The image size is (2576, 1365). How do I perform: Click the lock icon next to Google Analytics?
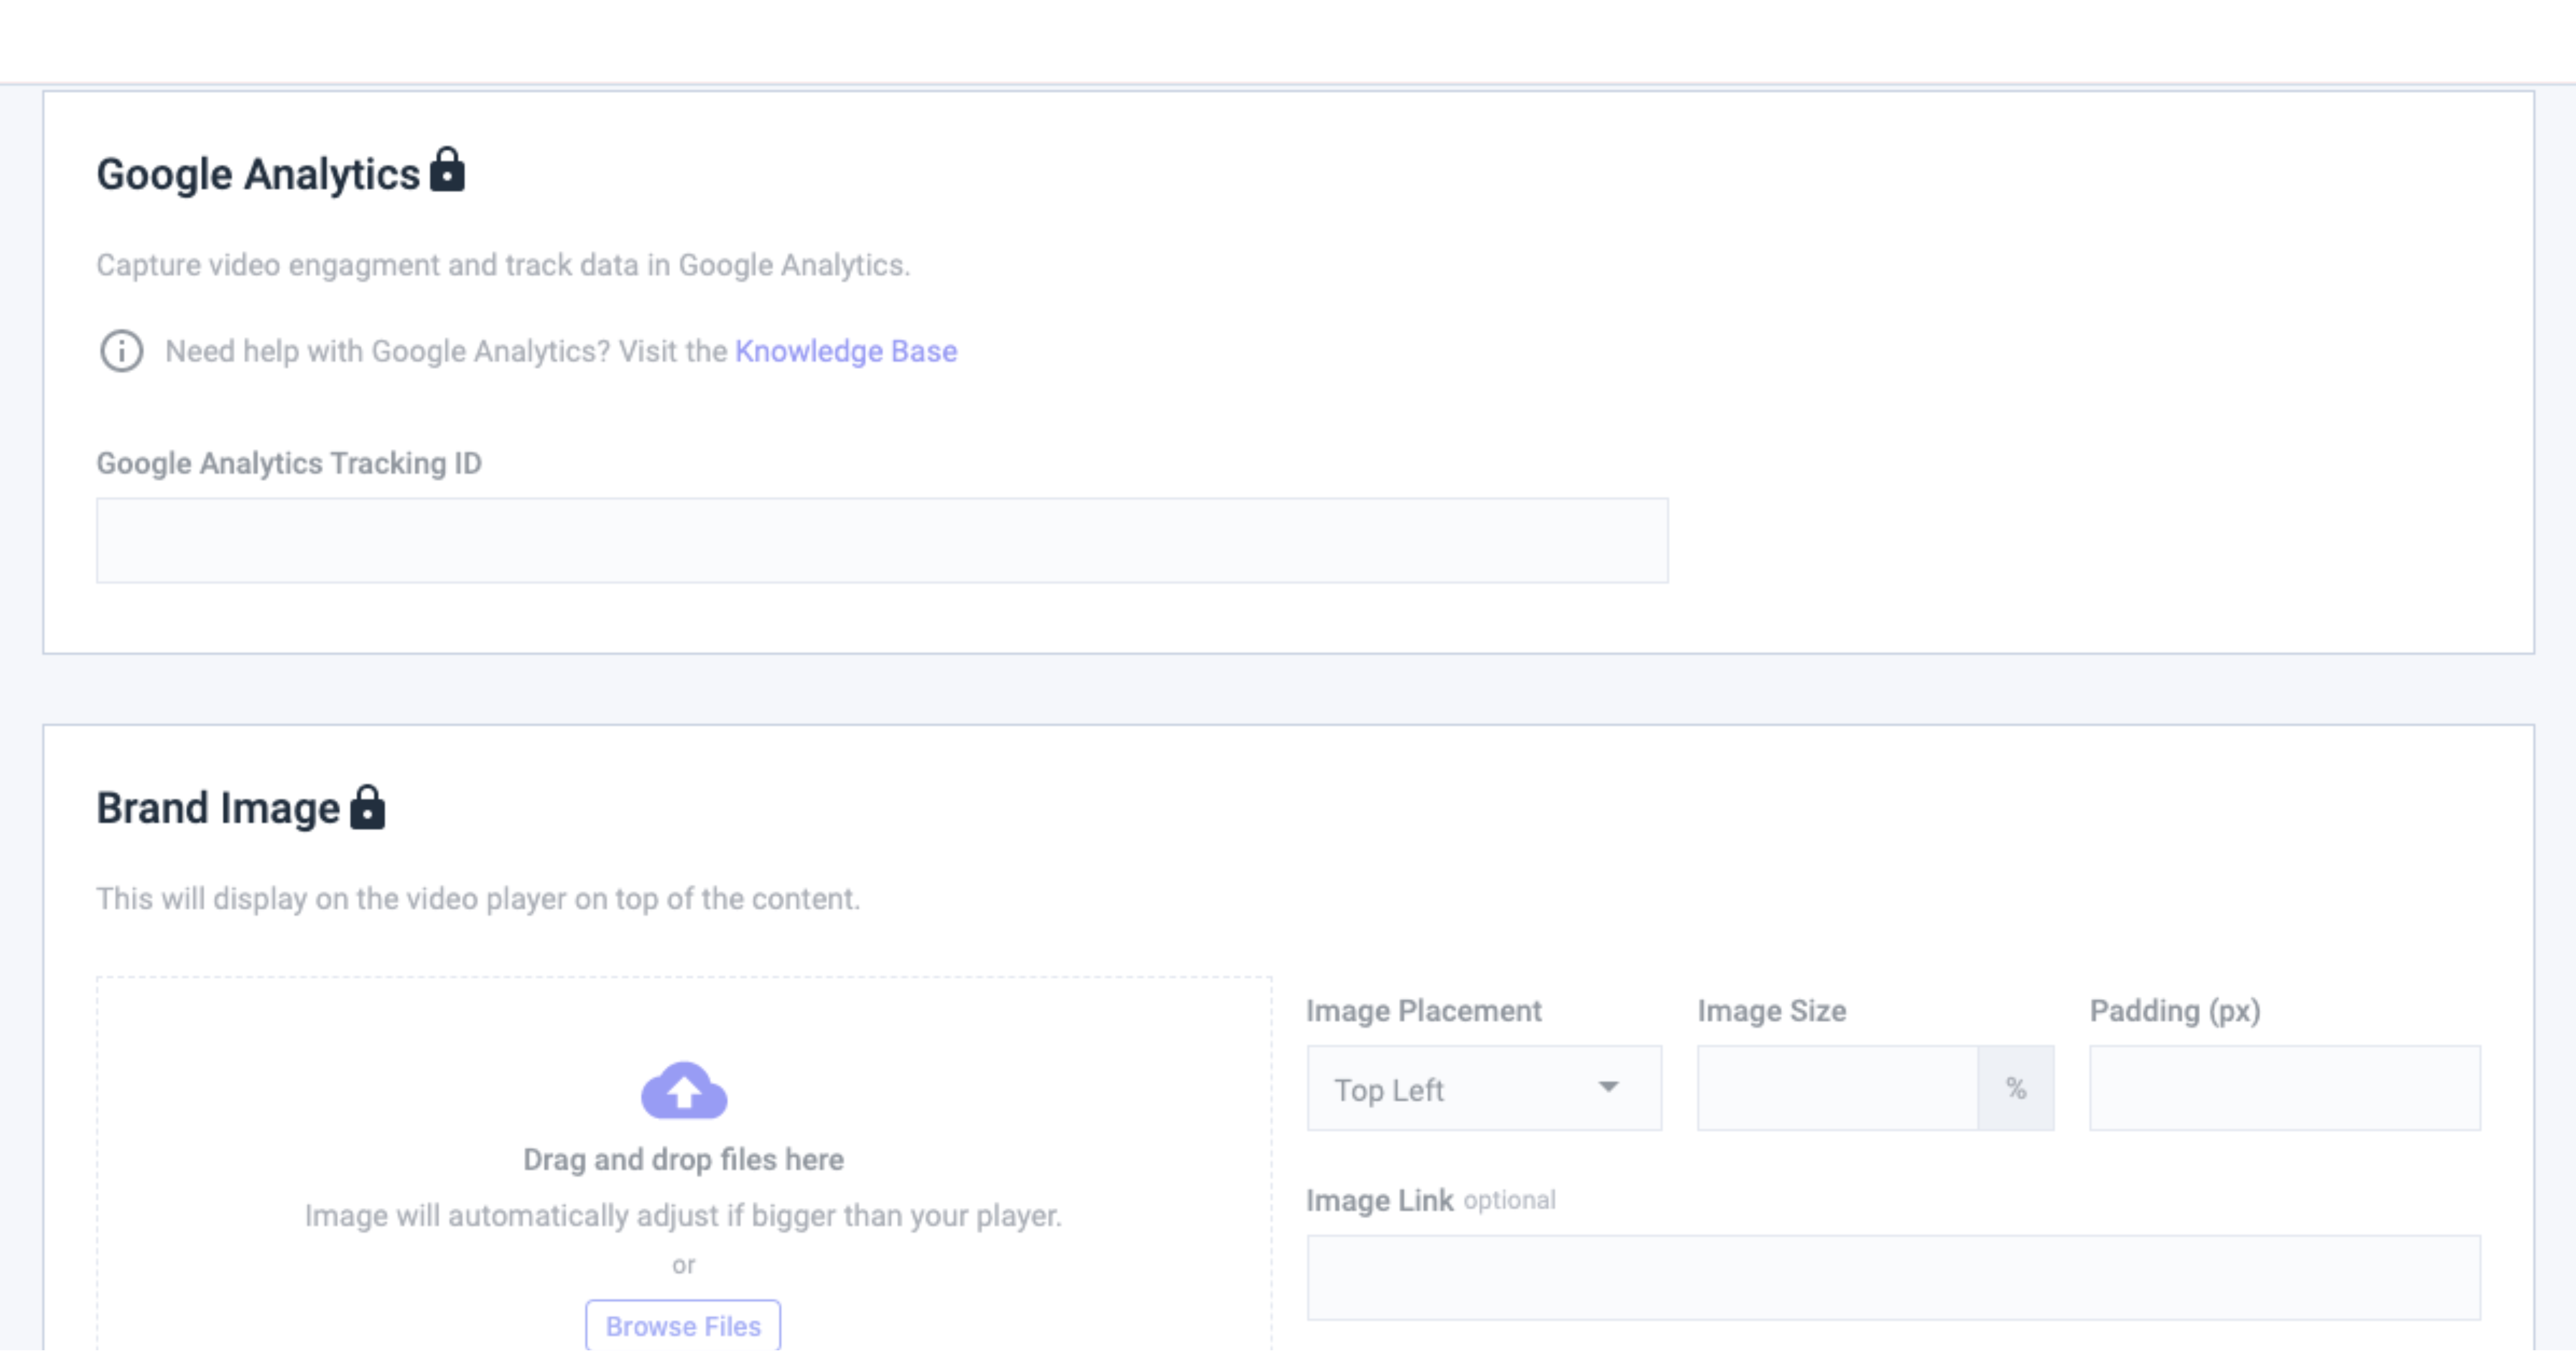(447, 169)
